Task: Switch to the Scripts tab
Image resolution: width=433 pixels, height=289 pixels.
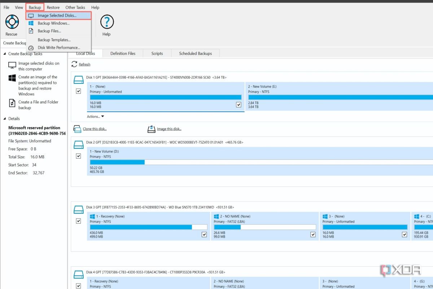Action: point(157,53)
